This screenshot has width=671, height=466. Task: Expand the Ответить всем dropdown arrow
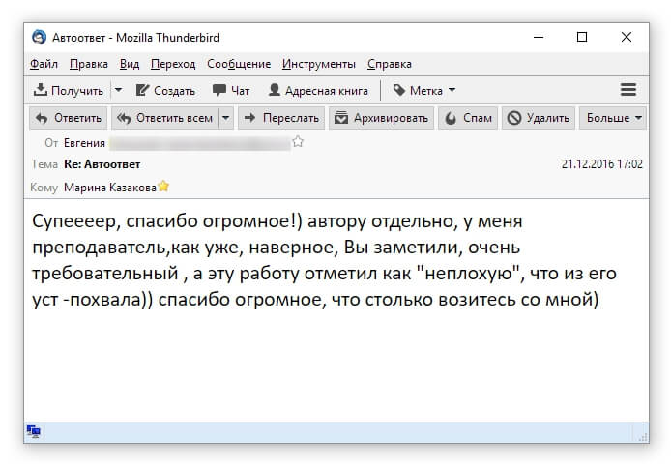[226, 118]
